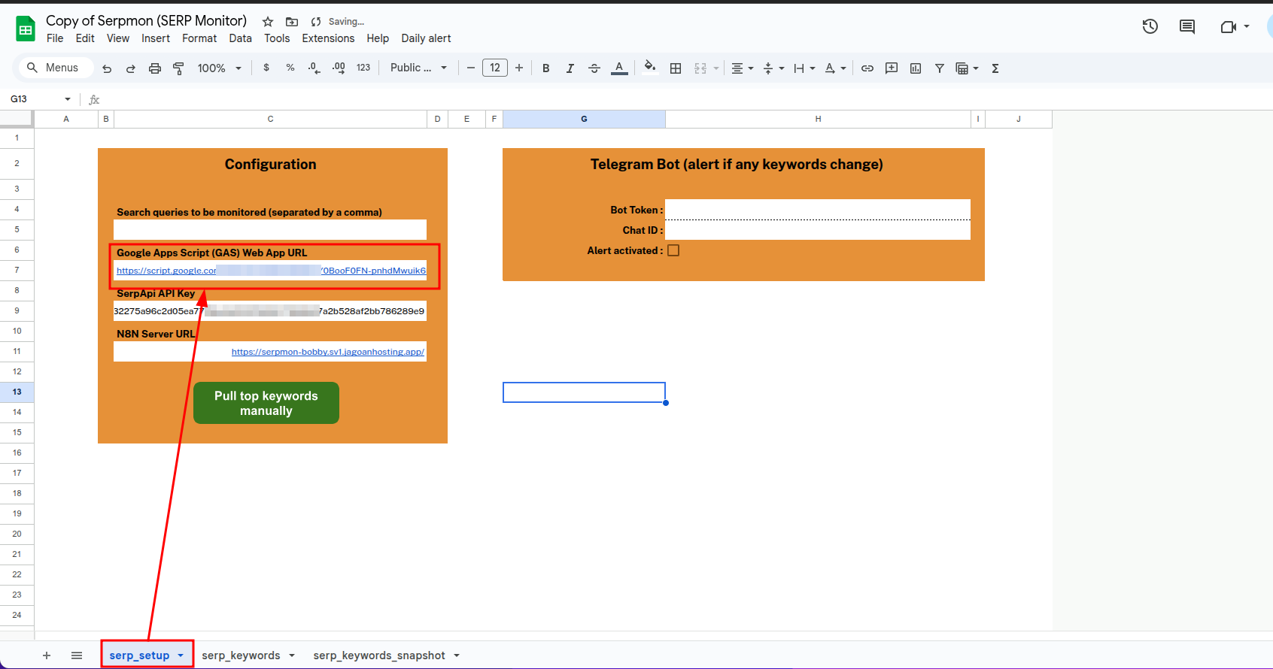The width and height of the screenshot is (1273, 669).
Task: Expand the font family dropdown
Action: [418, 68]
